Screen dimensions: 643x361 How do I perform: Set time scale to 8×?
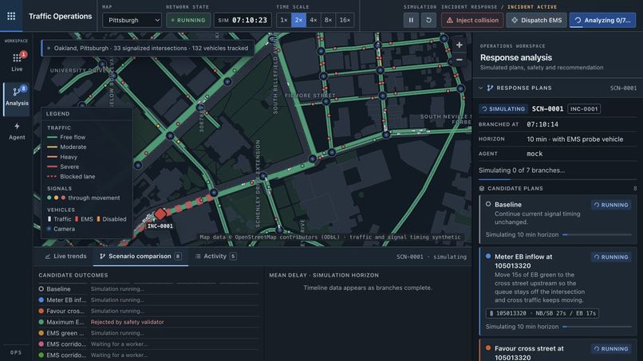[328, 20]
